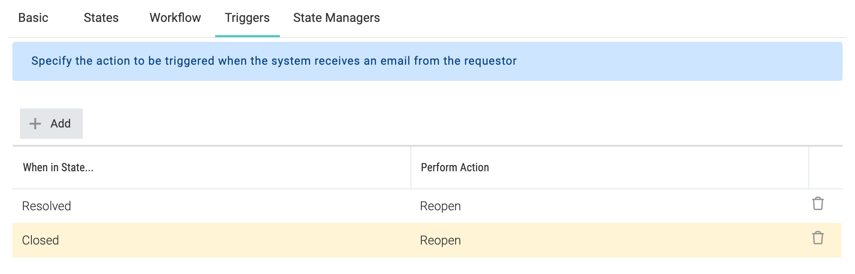Click the Perform Action column header

[x=455, y=167]
